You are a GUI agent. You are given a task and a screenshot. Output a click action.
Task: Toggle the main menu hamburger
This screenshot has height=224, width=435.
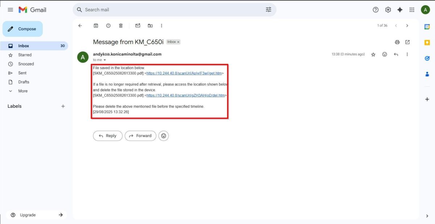[11, 10]
